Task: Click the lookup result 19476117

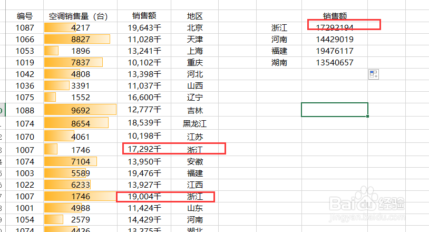Action: 335,51
